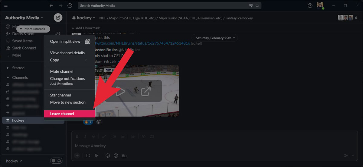Go forward with the right arrow
363x167 pixels.
click(x=61, y=6)
